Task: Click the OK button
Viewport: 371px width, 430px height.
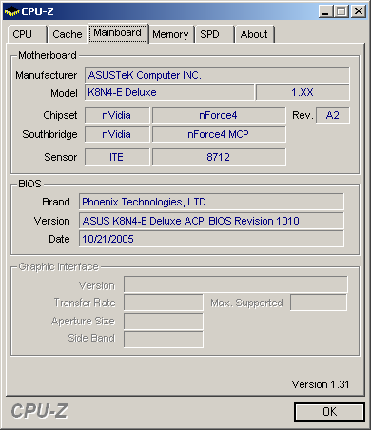Action: tap(329, 412)
